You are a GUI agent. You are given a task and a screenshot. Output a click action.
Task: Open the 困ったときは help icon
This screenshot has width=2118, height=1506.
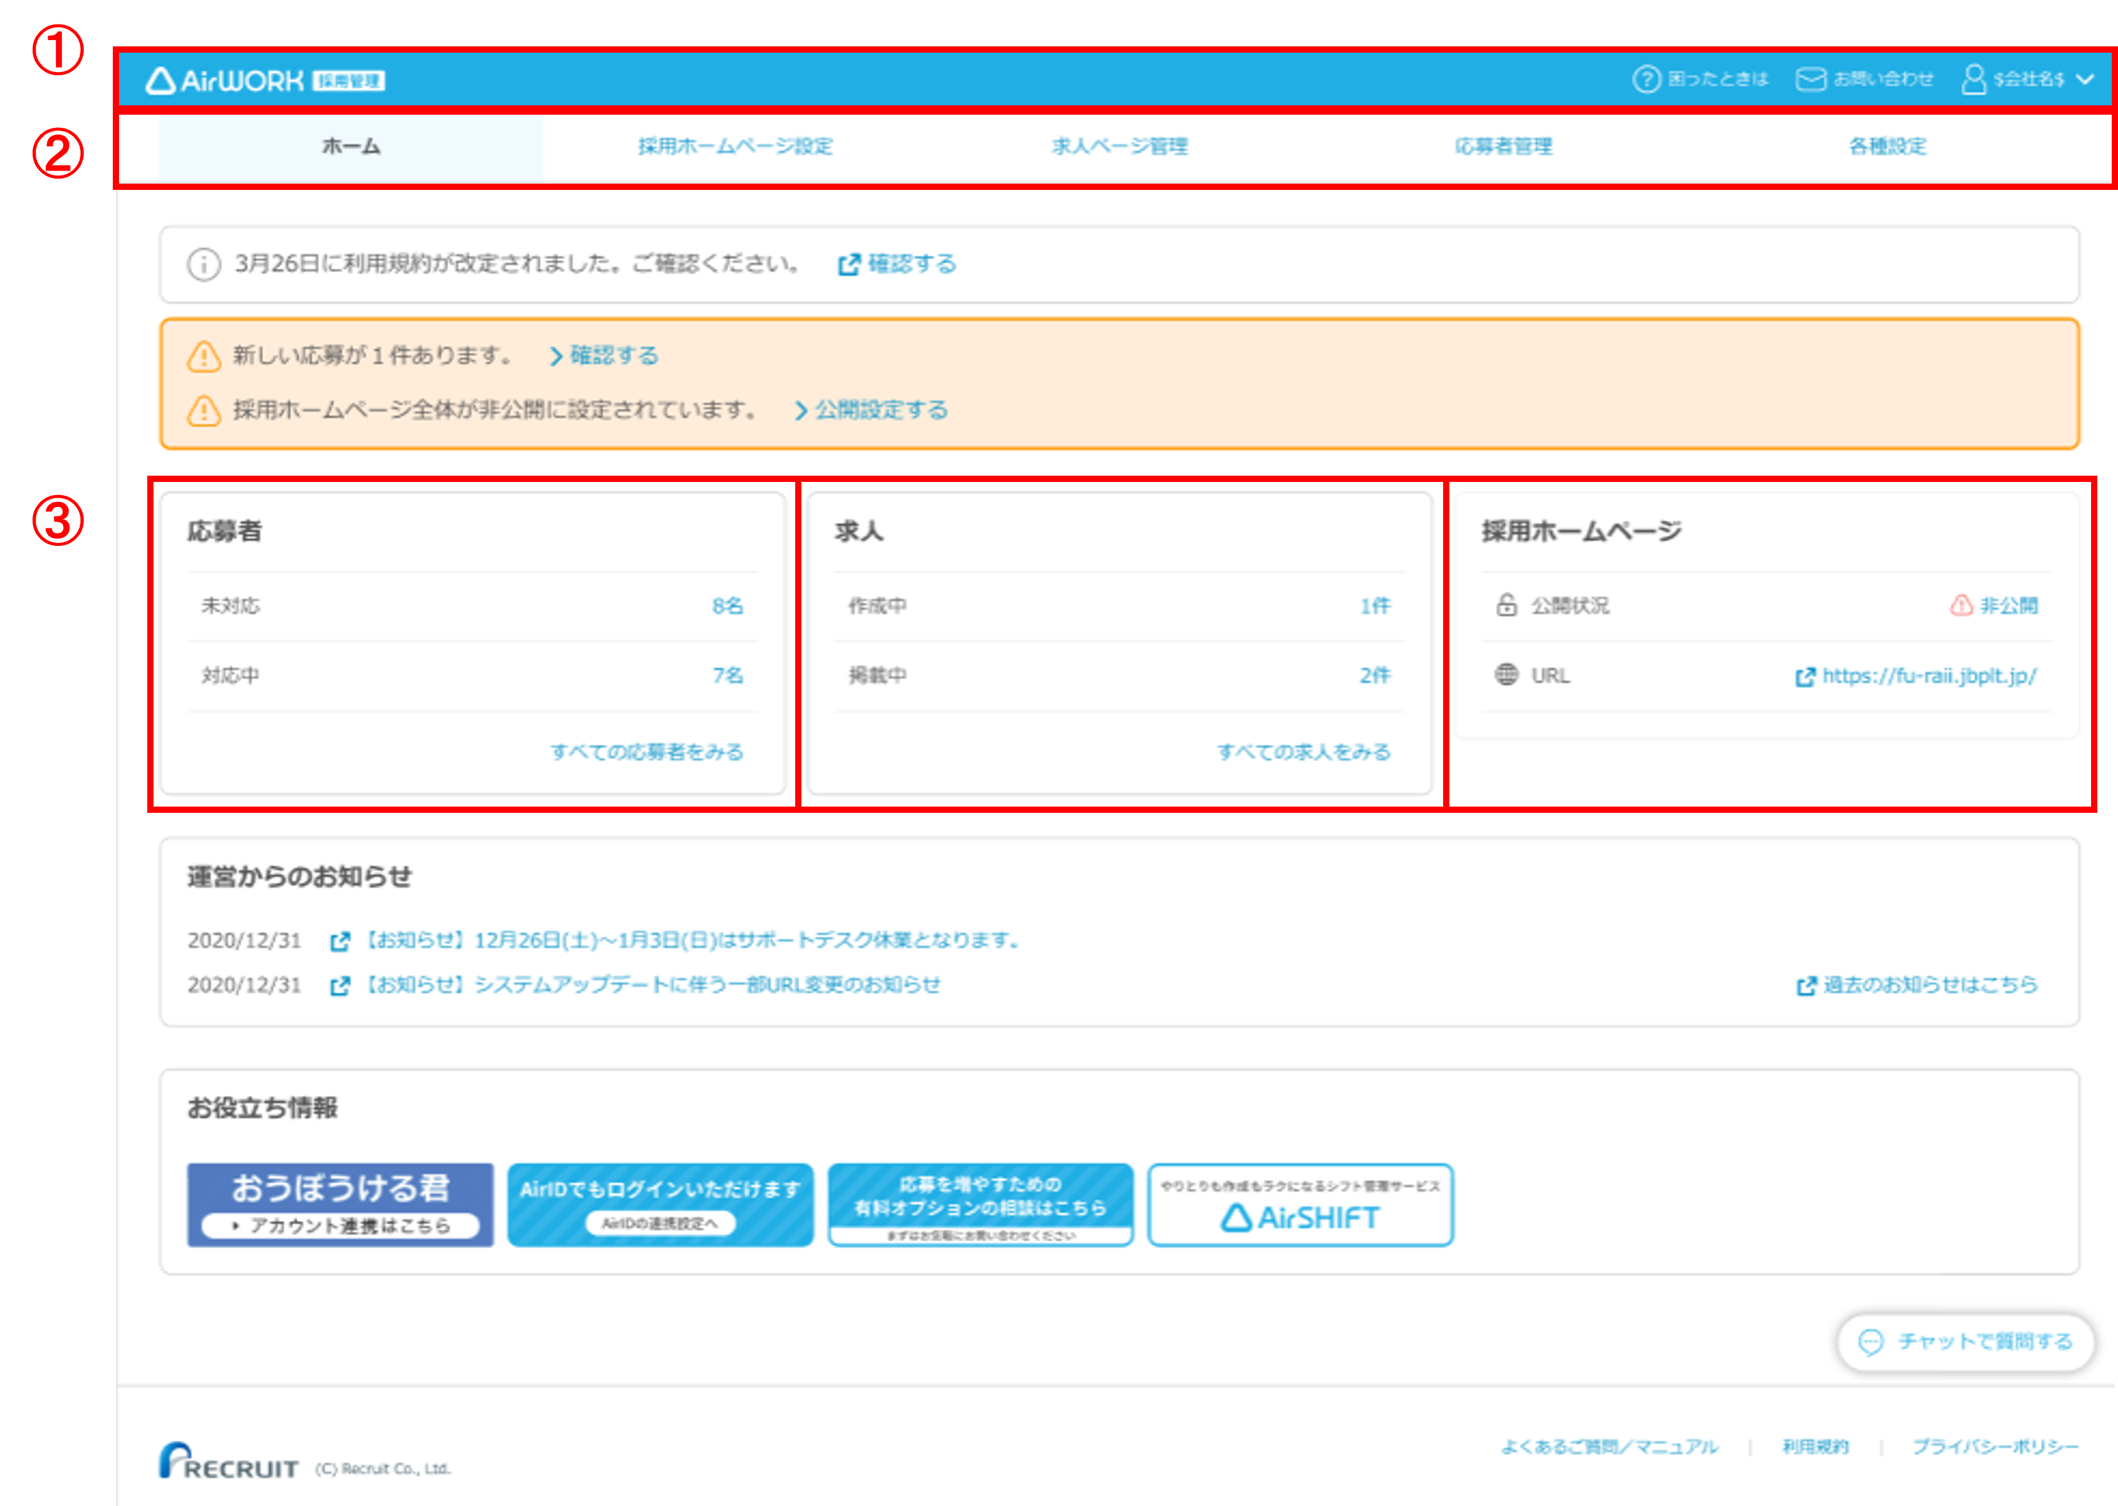click(1646, 79)
